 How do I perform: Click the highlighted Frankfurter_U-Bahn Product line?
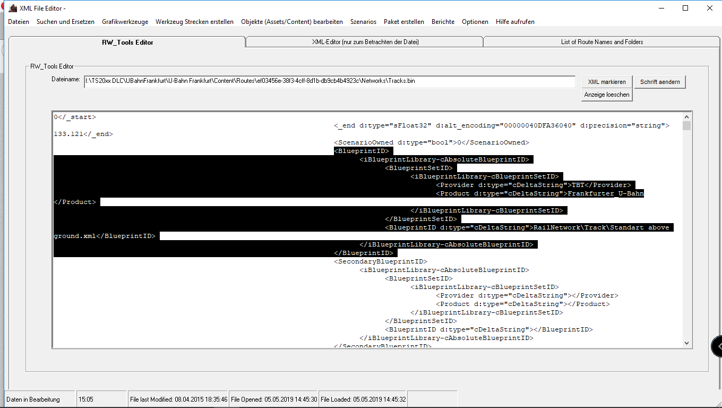tap(540, 193)
